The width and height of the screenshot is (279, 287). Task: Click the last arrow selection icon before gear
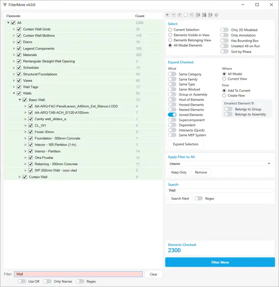210,15
